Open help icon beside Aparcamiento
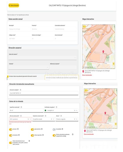Screen dimensions: 123x152 (42, 129)
